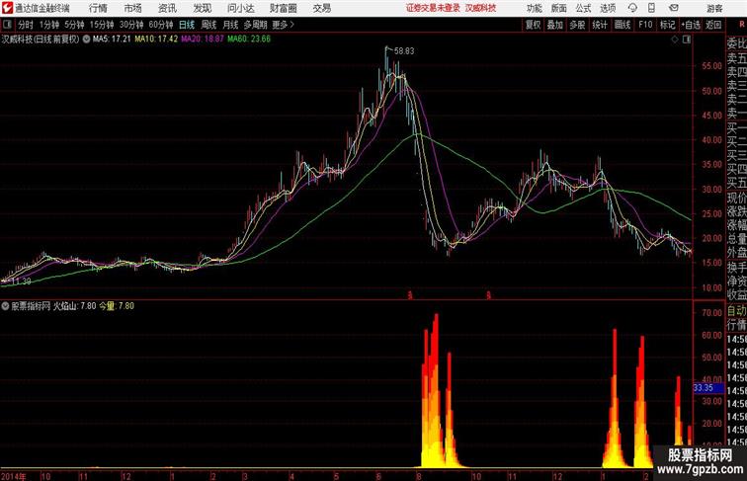
Task: Switch to the 分时 chart period
Action: pos(26,25)
